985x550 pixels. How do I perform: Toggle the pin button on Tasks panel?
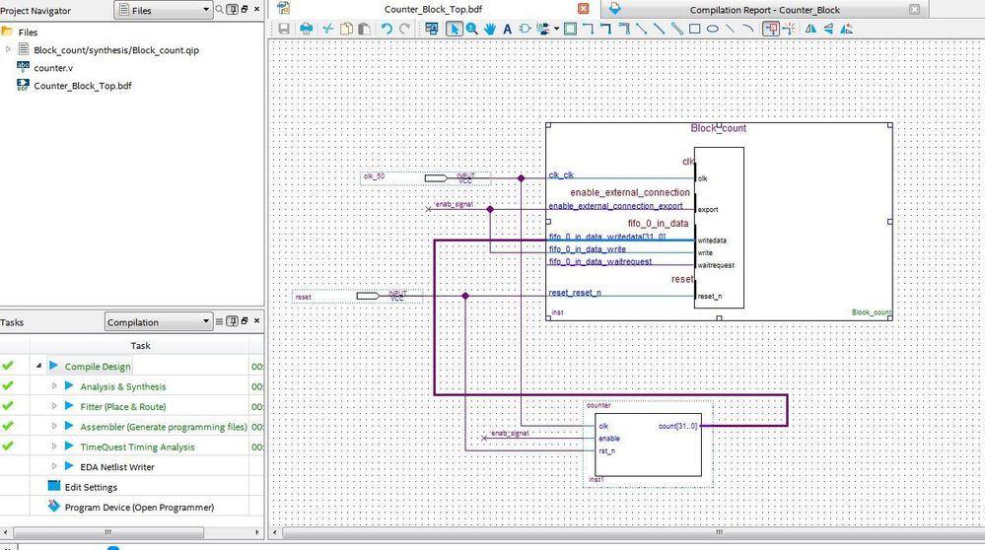pyautogui.click(x=231, y=322)
